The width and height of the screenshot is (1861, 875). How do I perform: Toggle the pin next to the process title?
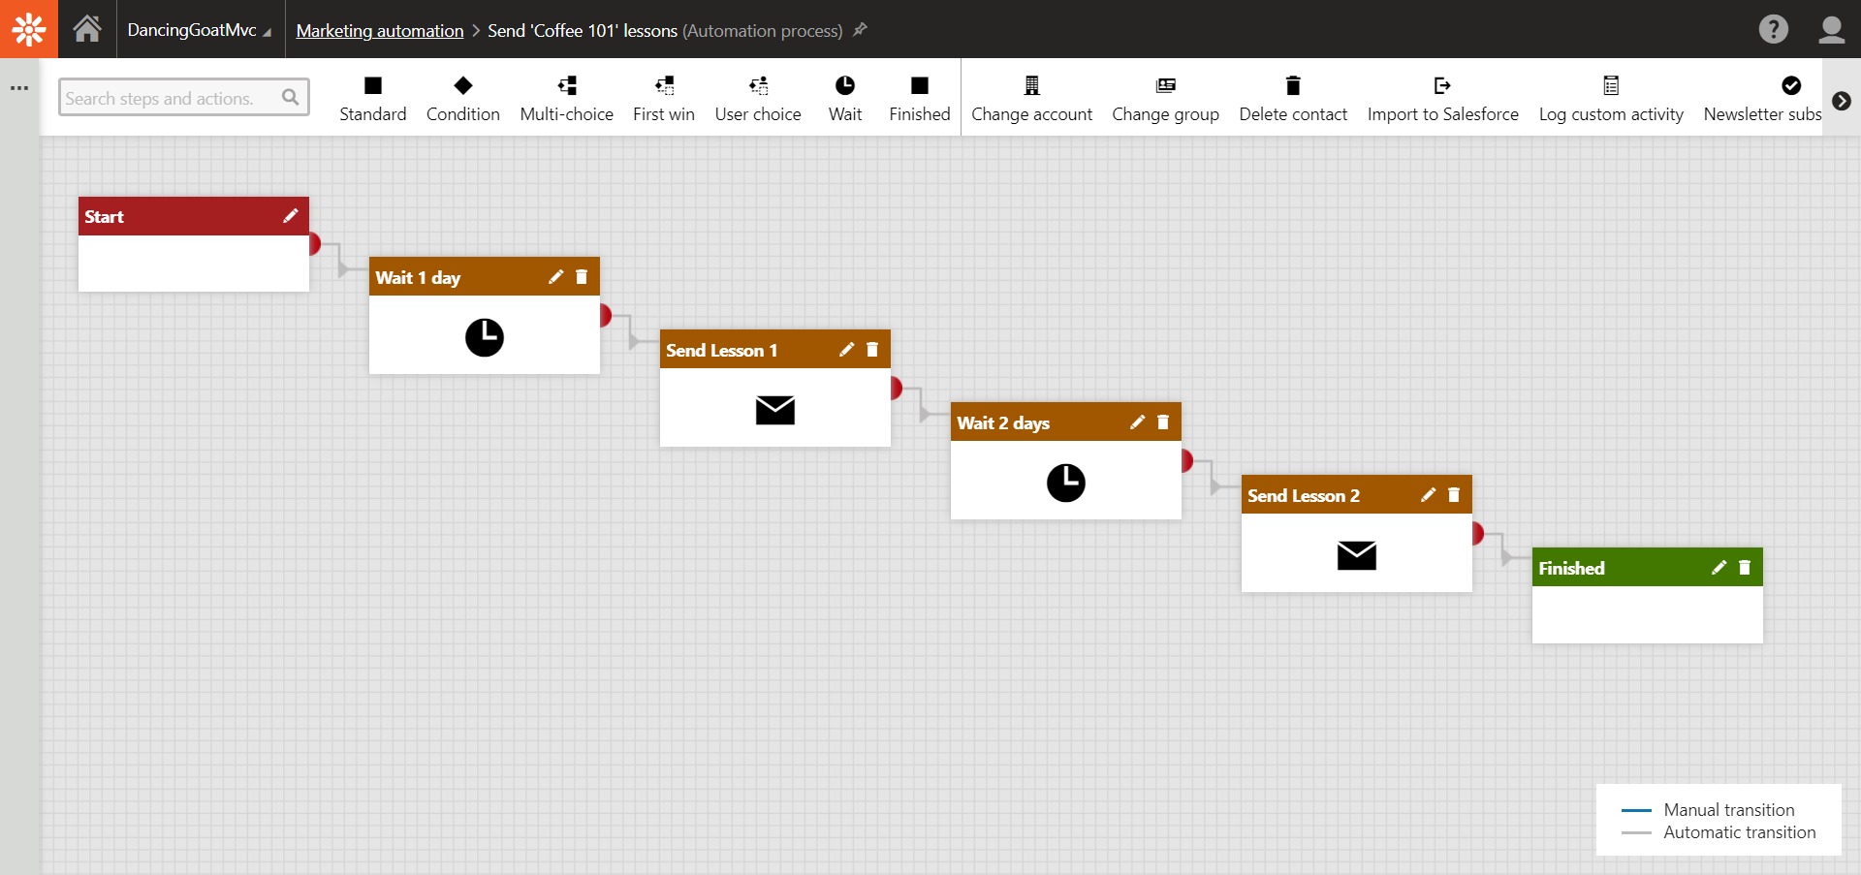[859, 30]
